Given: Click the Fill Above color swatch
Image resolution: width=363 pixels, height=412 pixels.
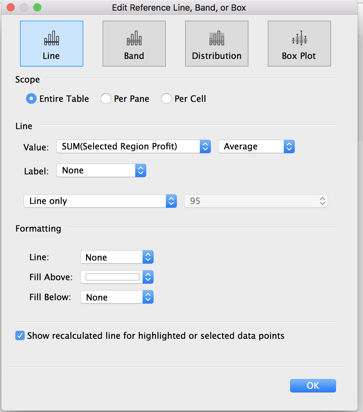Looking at the screenshot, I should 113,277.
